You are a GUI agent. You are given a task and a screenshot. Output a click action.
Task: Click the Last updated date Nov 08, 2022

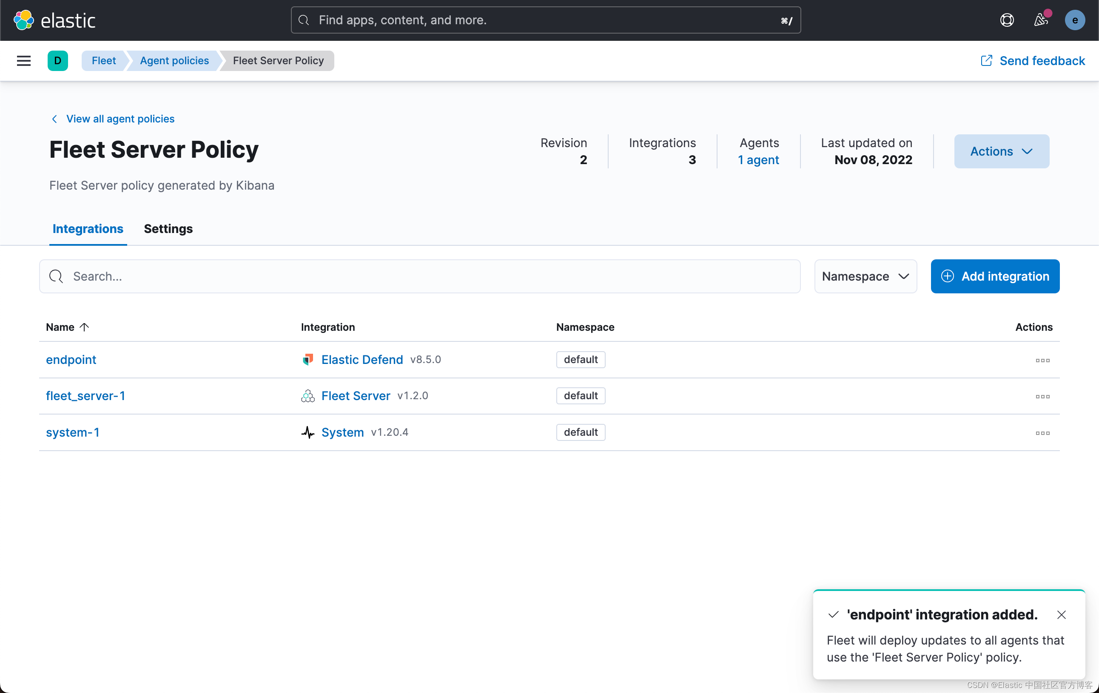pos(873,160)
